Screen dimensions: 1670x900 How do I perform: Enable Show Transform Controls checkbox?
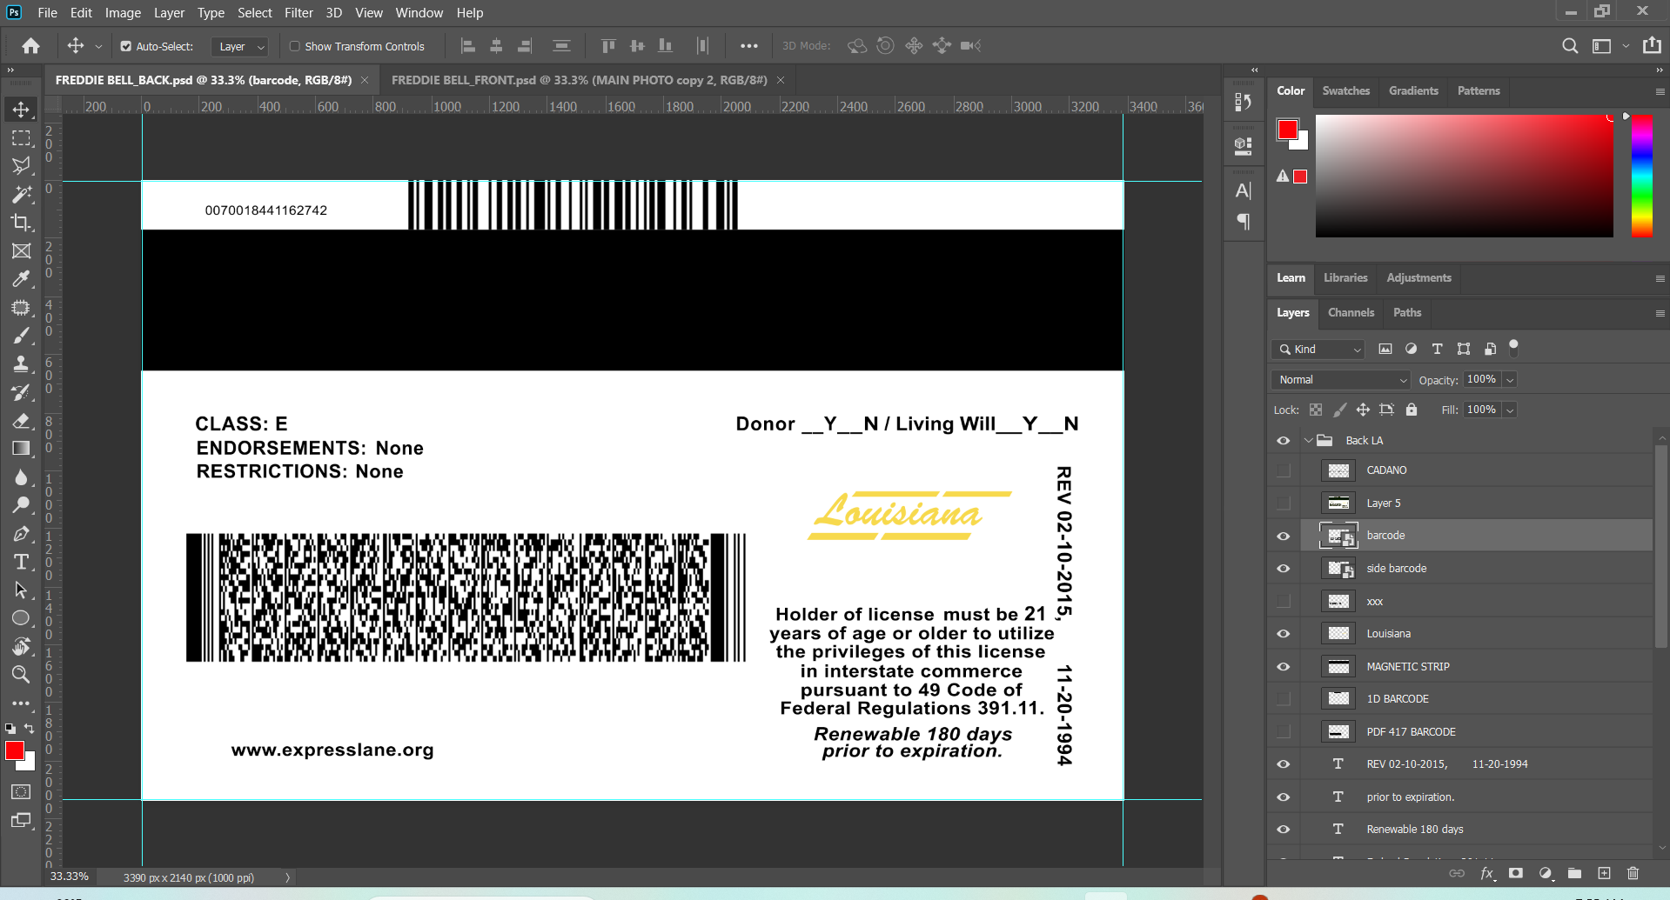[x=295, y=46]
